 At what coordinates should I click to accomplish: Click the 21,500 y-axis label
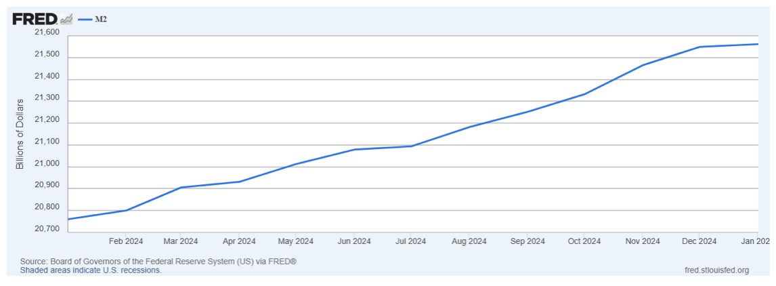pos(45,54)
